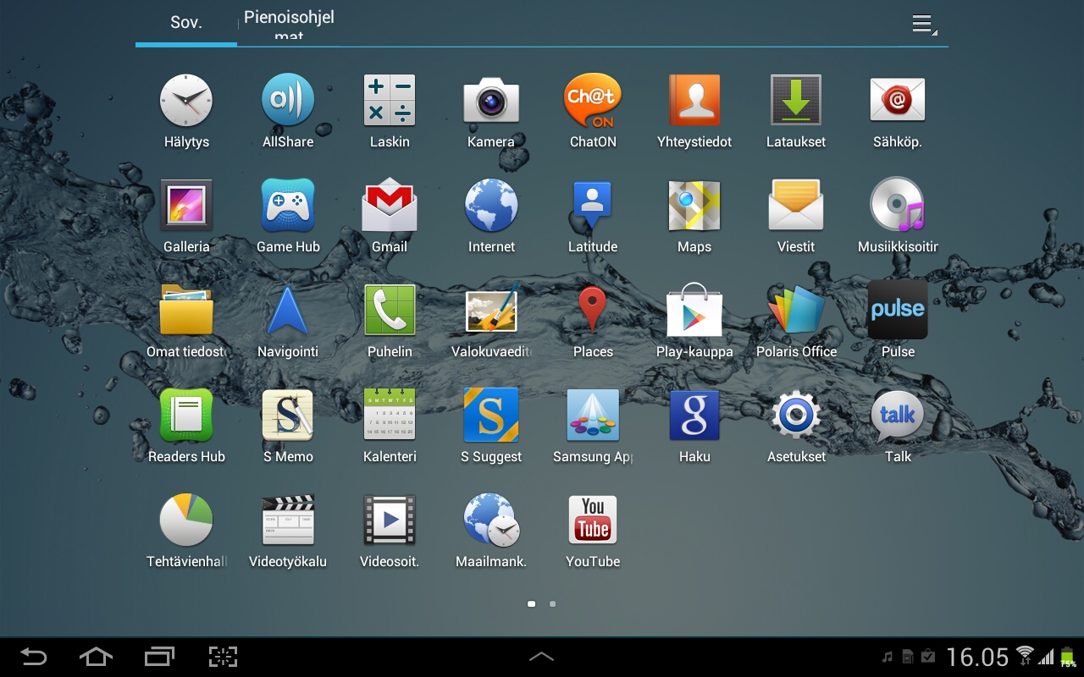This screenshot has height=677, width=1084.
Task: Go to the second apps page dot
Action: 552,604
